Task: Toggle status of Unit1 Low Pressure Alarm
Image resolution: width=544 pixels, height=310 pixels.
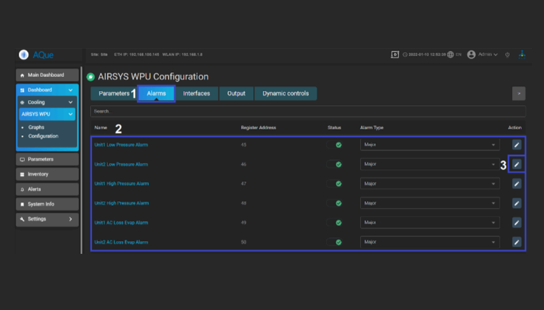Action: point(336,145)
